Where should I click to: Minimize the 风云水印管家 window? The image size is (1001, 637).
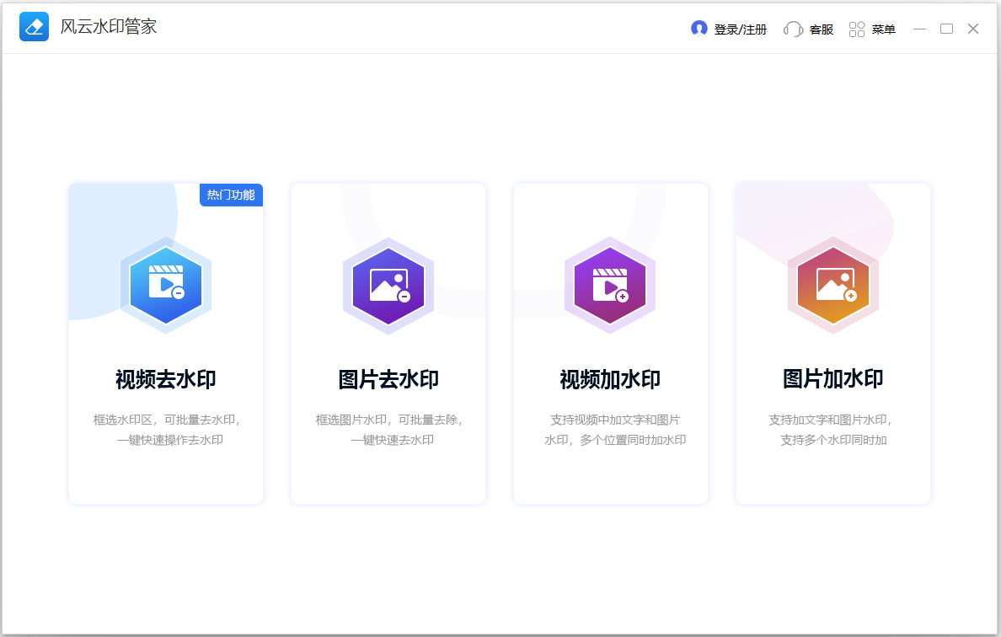point(919,29)
